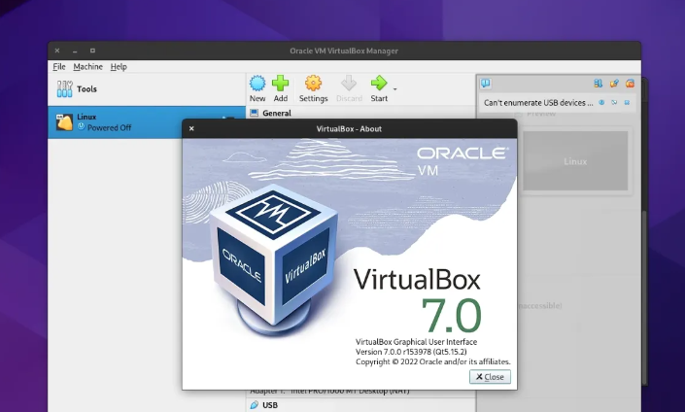Click the VirtualBox Manager window title

click(x=344, y=51)
